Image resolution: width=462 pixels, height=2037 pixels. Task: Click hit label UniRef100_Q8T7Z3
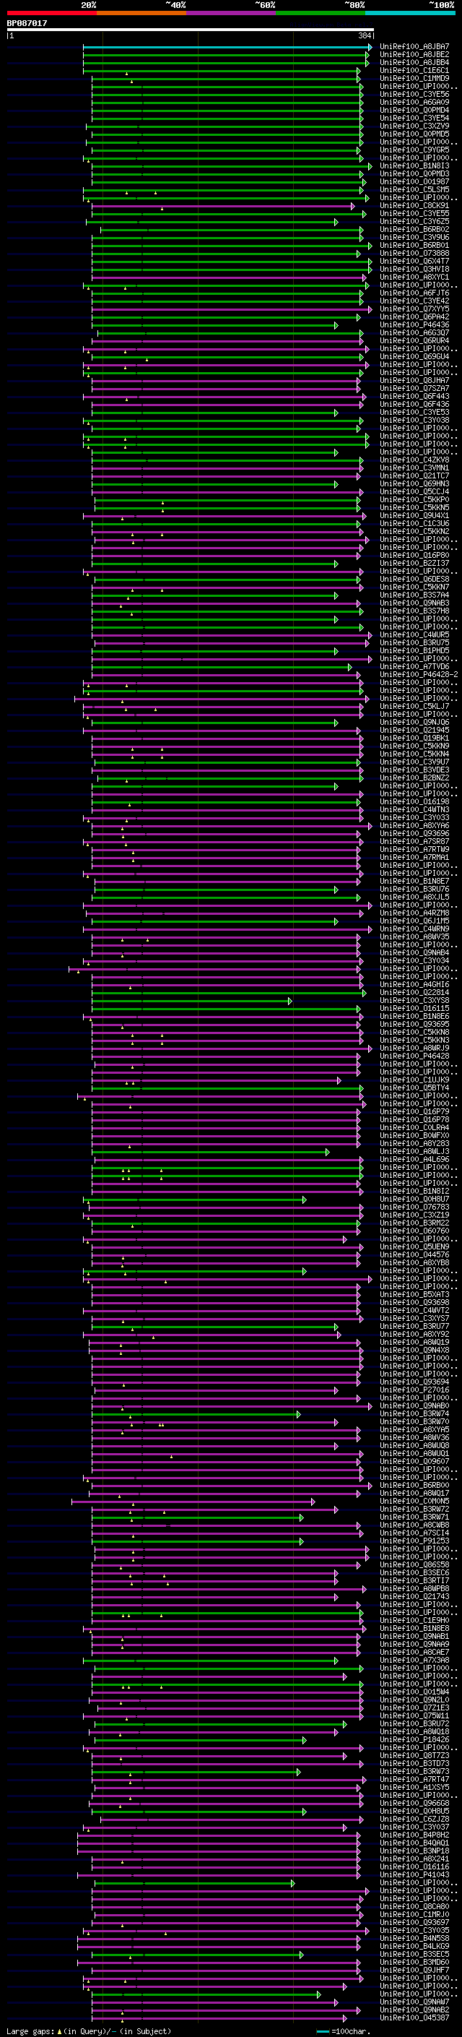414,1755
